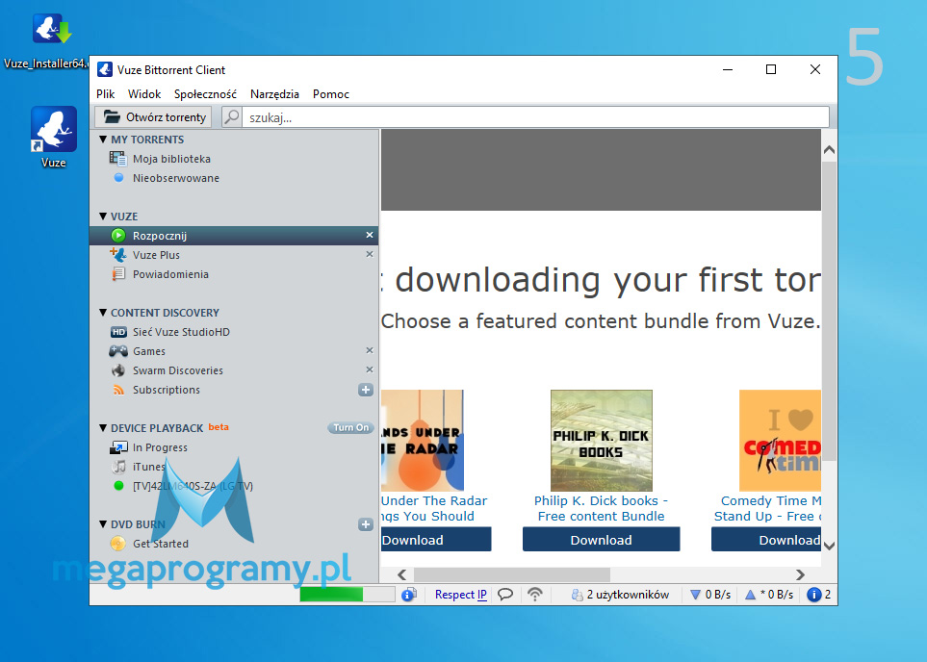Toggle Device Playback Turn On switch

[350, 428]
